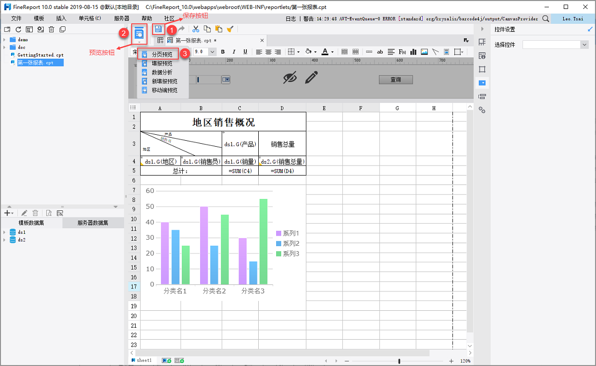This screenshot has width=596, height=366.
Task: Adjust the zoom slider handle
Action: pos(399,361)
